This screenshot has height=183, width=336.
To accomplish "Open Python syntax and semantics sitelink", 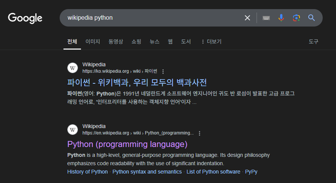I will (147, 172).
